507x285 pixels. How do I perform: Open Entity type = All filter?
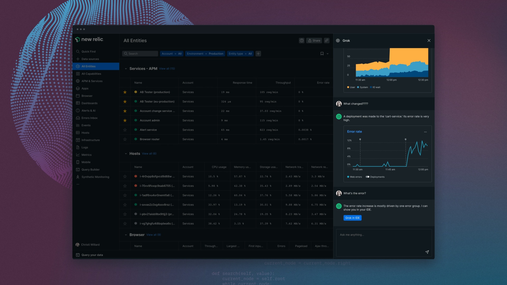pos(240,54)
